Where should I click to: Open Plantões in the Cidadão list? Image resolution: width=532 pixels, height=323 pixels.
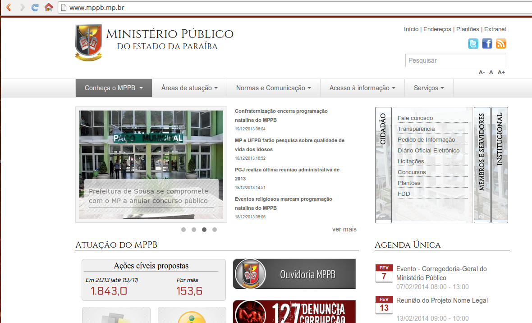click(409, 183)
